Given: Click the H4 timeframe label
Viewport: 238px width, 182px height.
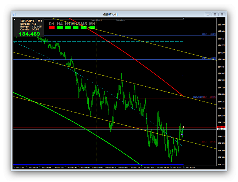Looking at the screenshot, I should tap(60, 24).
